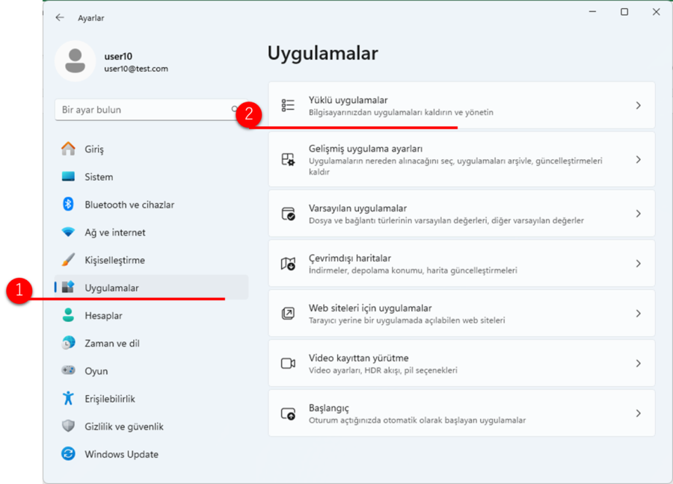Viewport: 673px width, 484px height.
Task: Navigate to Ağ ve internet
Action: point(152,232)
